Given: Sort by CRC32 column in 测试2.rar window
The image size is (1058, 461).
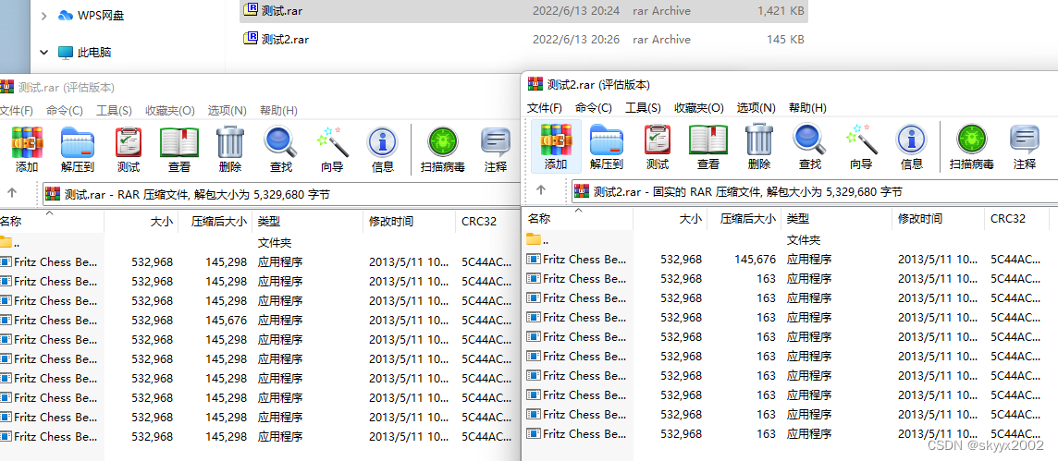Looking at the screenshot, I should click(x=1016, y=218).
